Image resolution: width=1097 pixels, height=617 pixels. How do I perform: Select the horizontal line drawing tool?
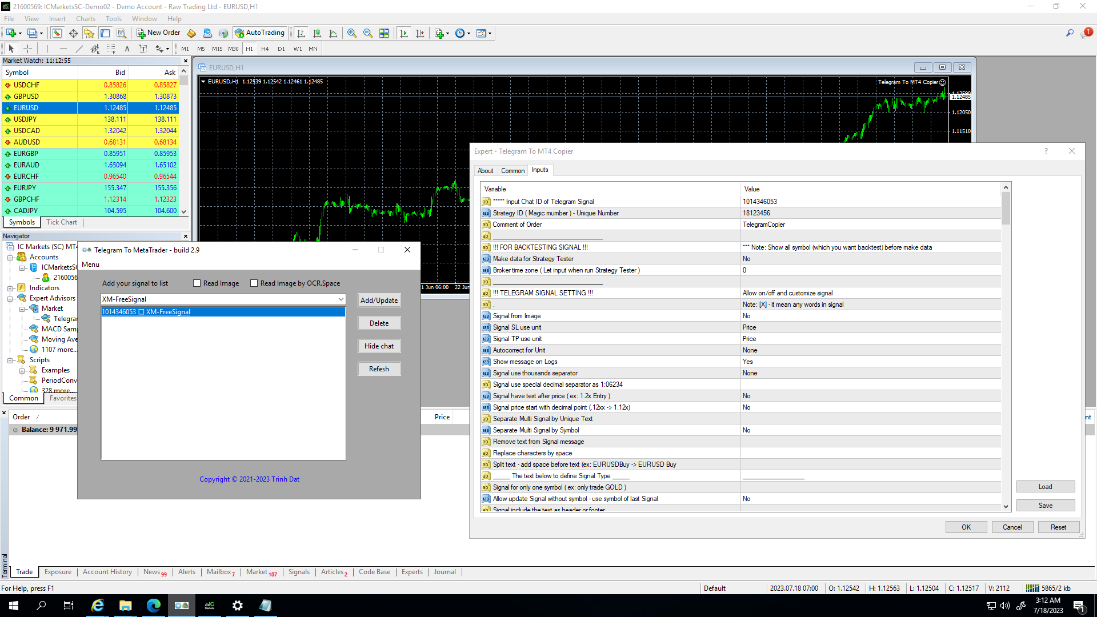point(63,49)
